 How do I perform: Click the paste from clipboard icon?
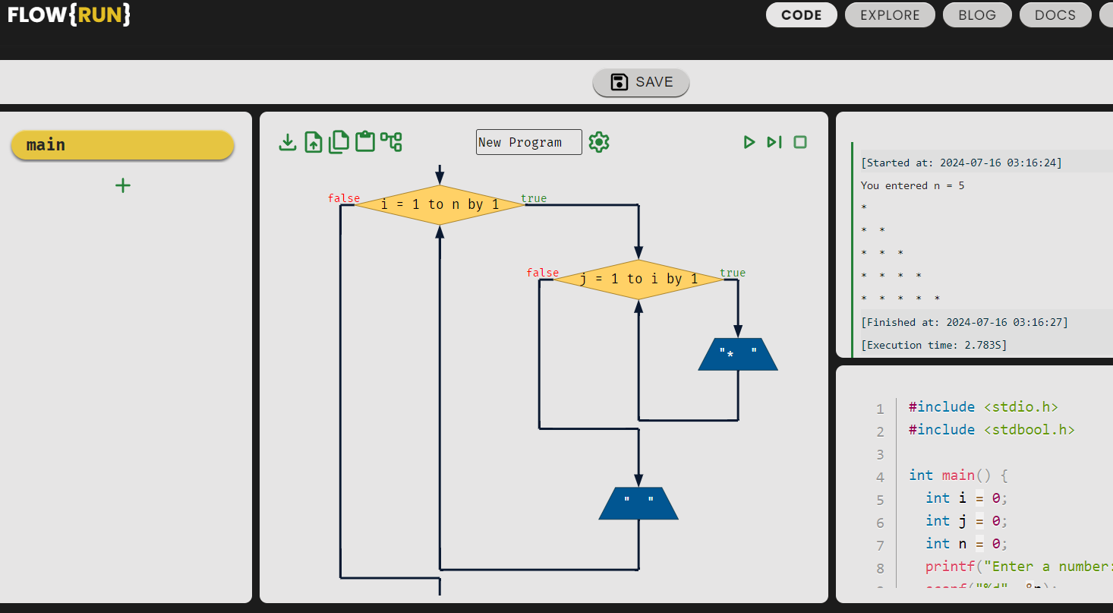[x=364, y=141]
